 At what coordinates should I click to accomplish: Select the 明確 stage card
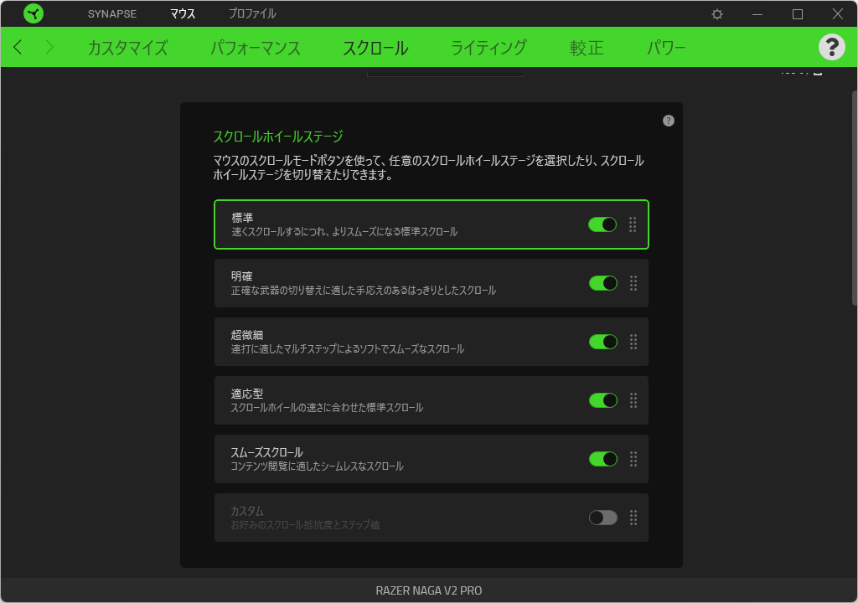point(432,283)
